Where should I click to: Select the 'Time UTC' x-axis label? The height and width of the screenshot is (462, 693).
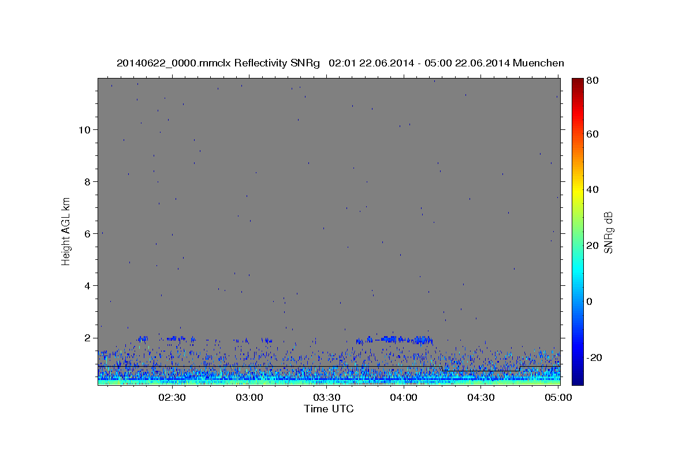click(329, 409)
